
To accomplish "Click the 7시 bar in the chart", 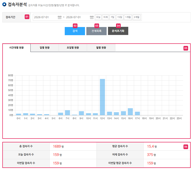I will pyautogui.click(x=67, y=113).
